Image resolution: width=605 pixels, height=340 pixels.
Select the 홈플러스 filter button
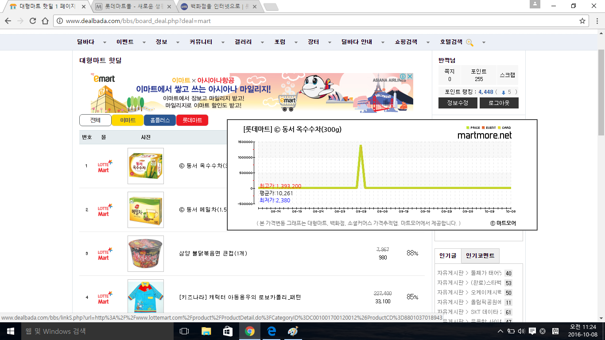tap(160, 120)
